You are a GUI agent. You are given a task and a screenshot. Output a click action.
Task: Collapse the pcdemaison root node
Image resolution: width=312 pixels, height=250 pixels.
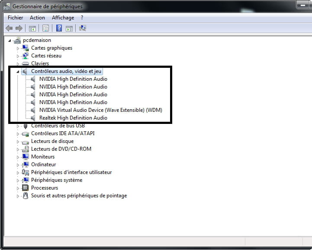click(x=10, y=41)
